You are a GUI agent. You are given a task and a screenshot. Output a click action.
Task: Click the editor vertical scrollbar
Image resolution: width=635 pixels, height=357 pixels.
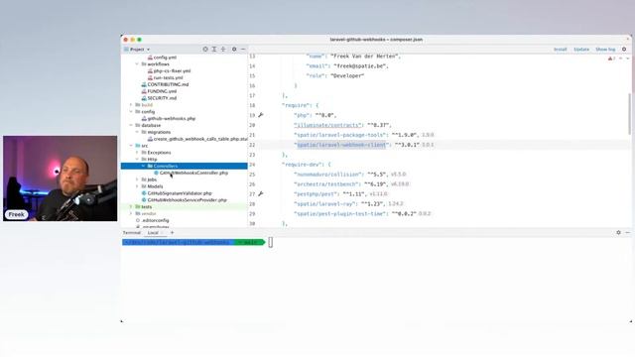tap(629, 114)
